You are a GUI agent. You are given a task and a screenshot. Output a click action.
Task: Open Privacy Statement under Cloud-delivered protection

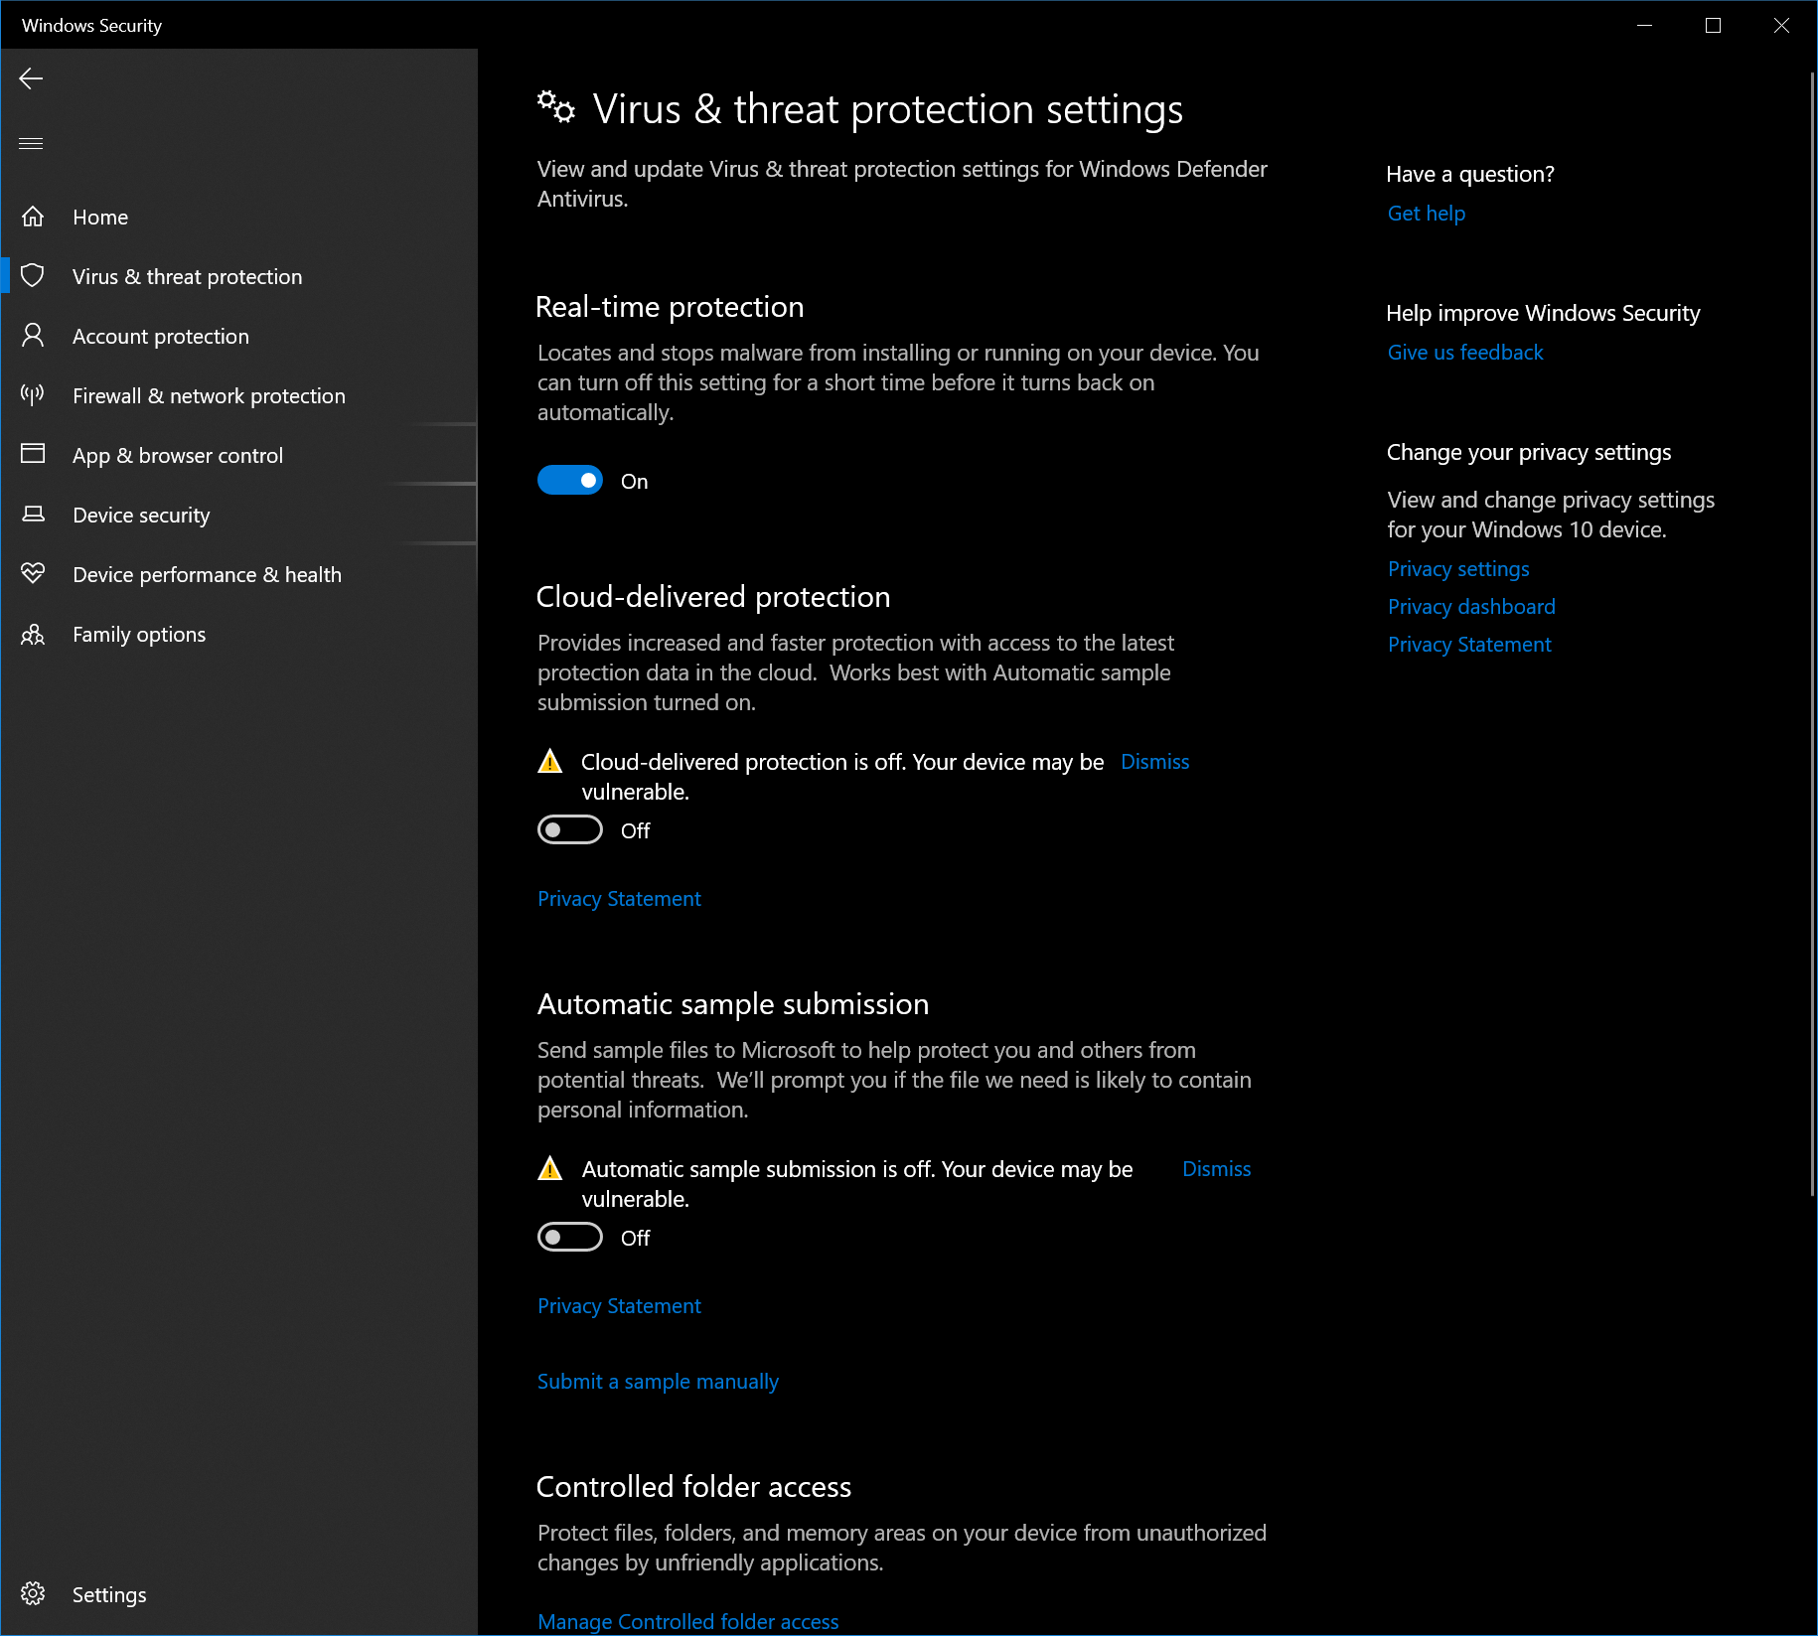coord(619,899)
